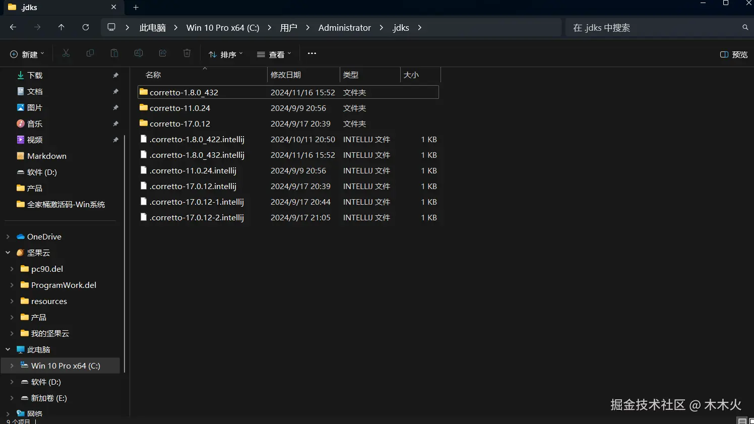The width and height of the screenshot is (754, 424).
Task: Select file .corretto-17.0.12-2.intellij
Action: point(288,217)
